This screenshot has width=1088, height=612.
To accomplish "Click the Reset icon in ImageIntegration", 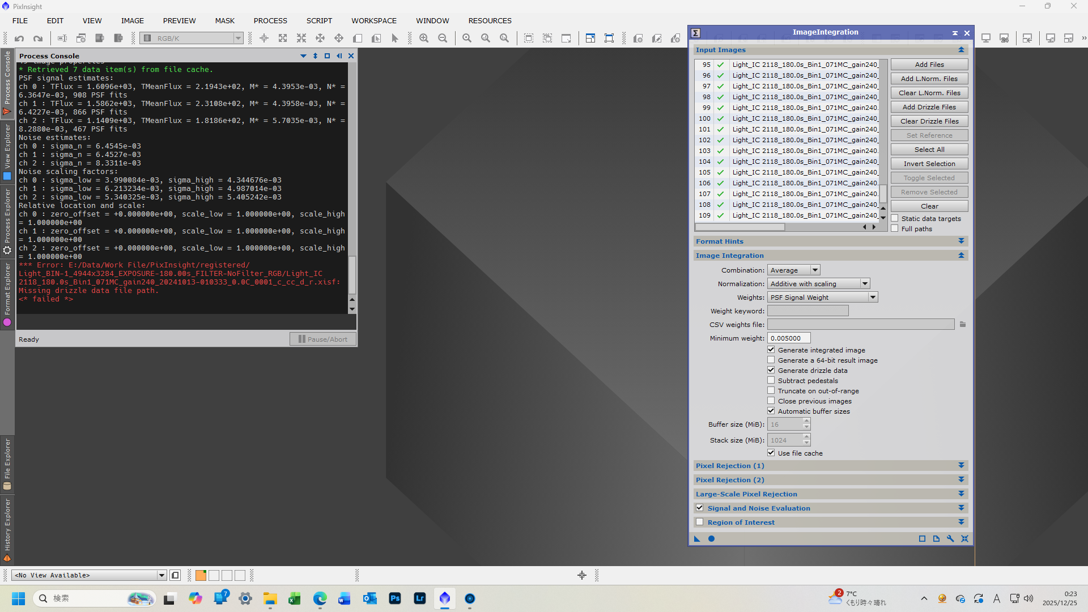I will point(964,539).
